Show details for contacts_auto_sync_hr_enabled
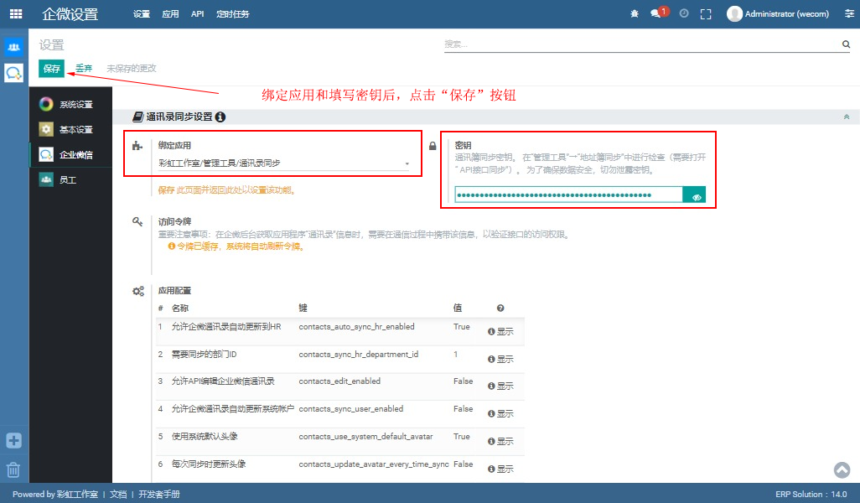 coord(500,331)
